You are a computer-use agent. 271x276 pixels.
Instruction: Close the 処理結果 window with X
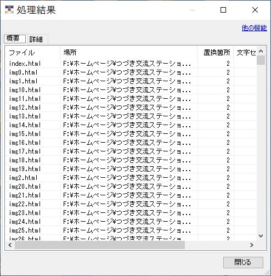pyautogui.click(x=255, y=10)
